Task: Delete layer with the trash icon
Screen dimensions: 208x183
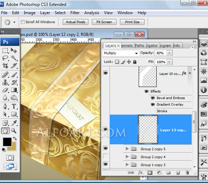Action: (x=187, y=173)
